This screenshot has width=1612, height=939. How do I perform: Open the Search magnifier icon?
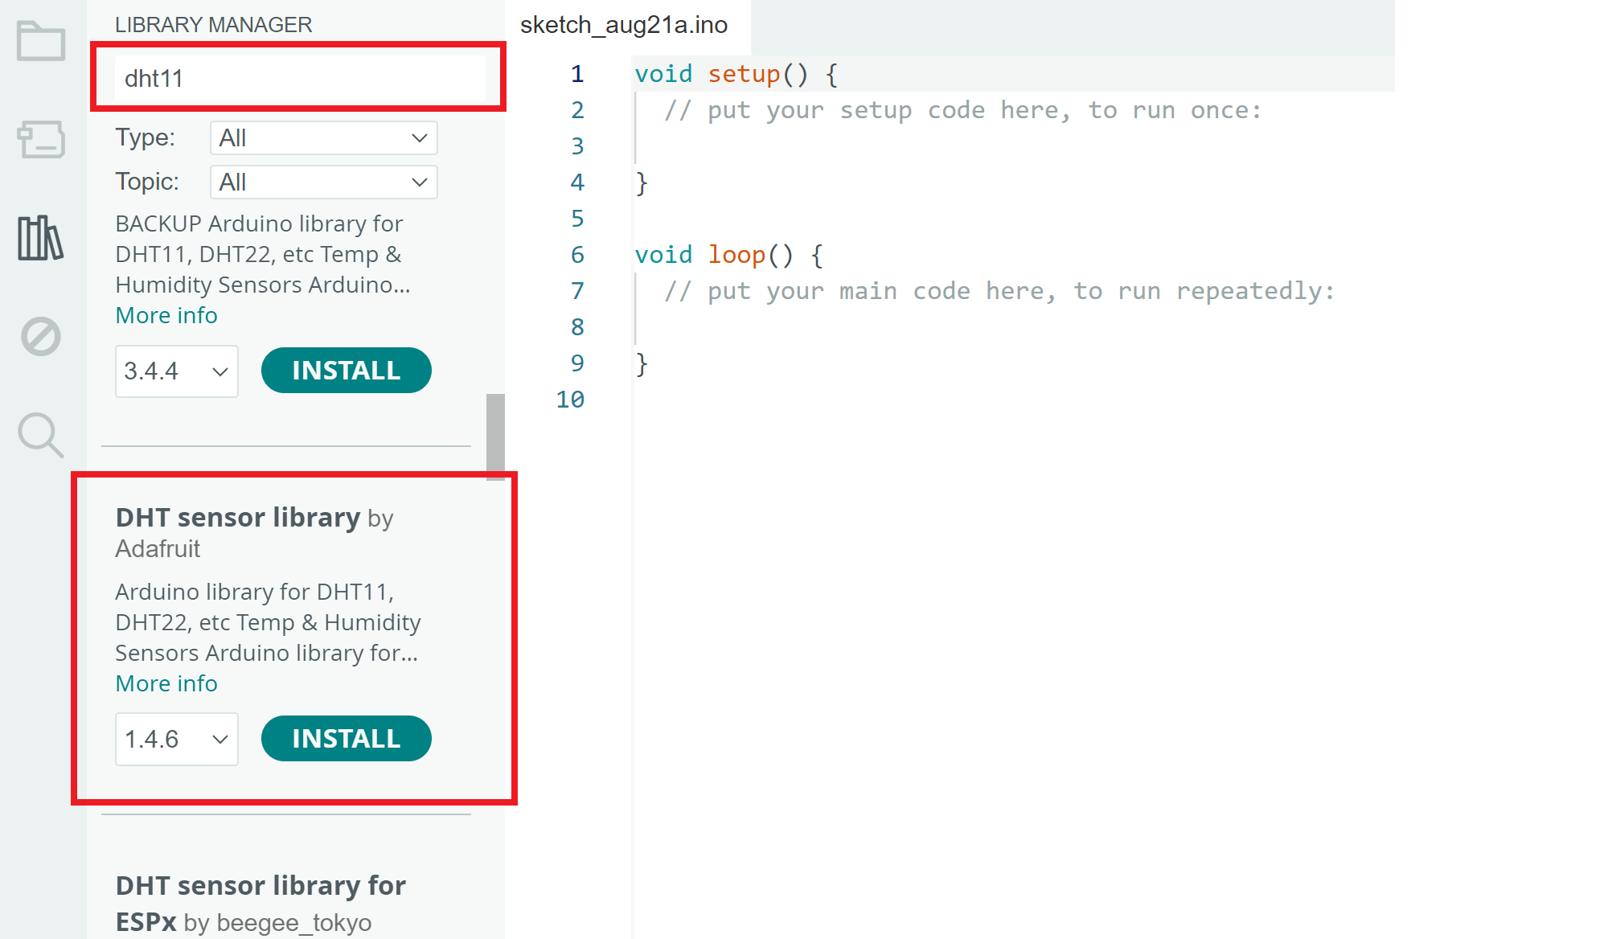pos(41,435)
